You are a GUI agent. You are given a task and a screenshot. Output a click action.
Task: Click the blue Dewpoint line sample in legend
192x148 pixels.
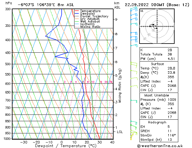pos(77,13)
